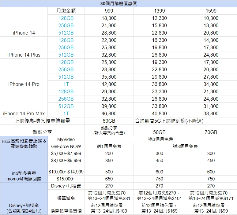Click the 15,800 price cell

tap(159, 25)
